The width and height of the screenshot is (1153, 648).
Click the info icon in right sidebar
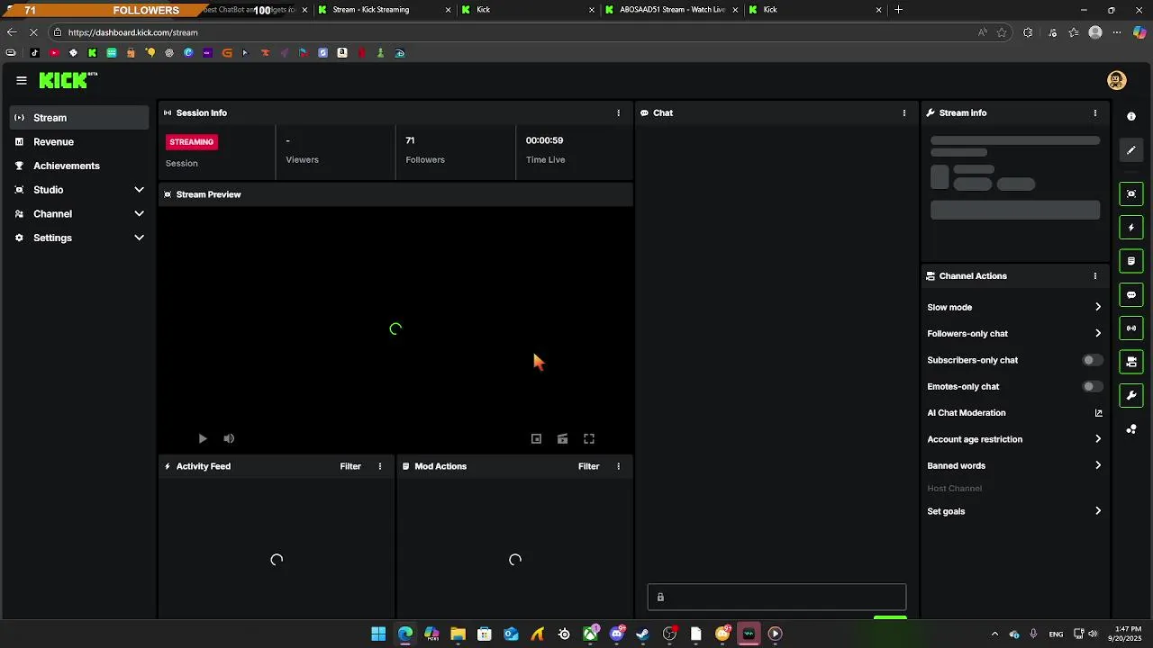point(1131,117)
